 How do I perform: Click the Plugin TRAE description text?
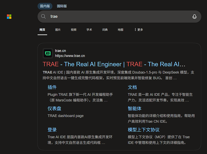point(80,97)
